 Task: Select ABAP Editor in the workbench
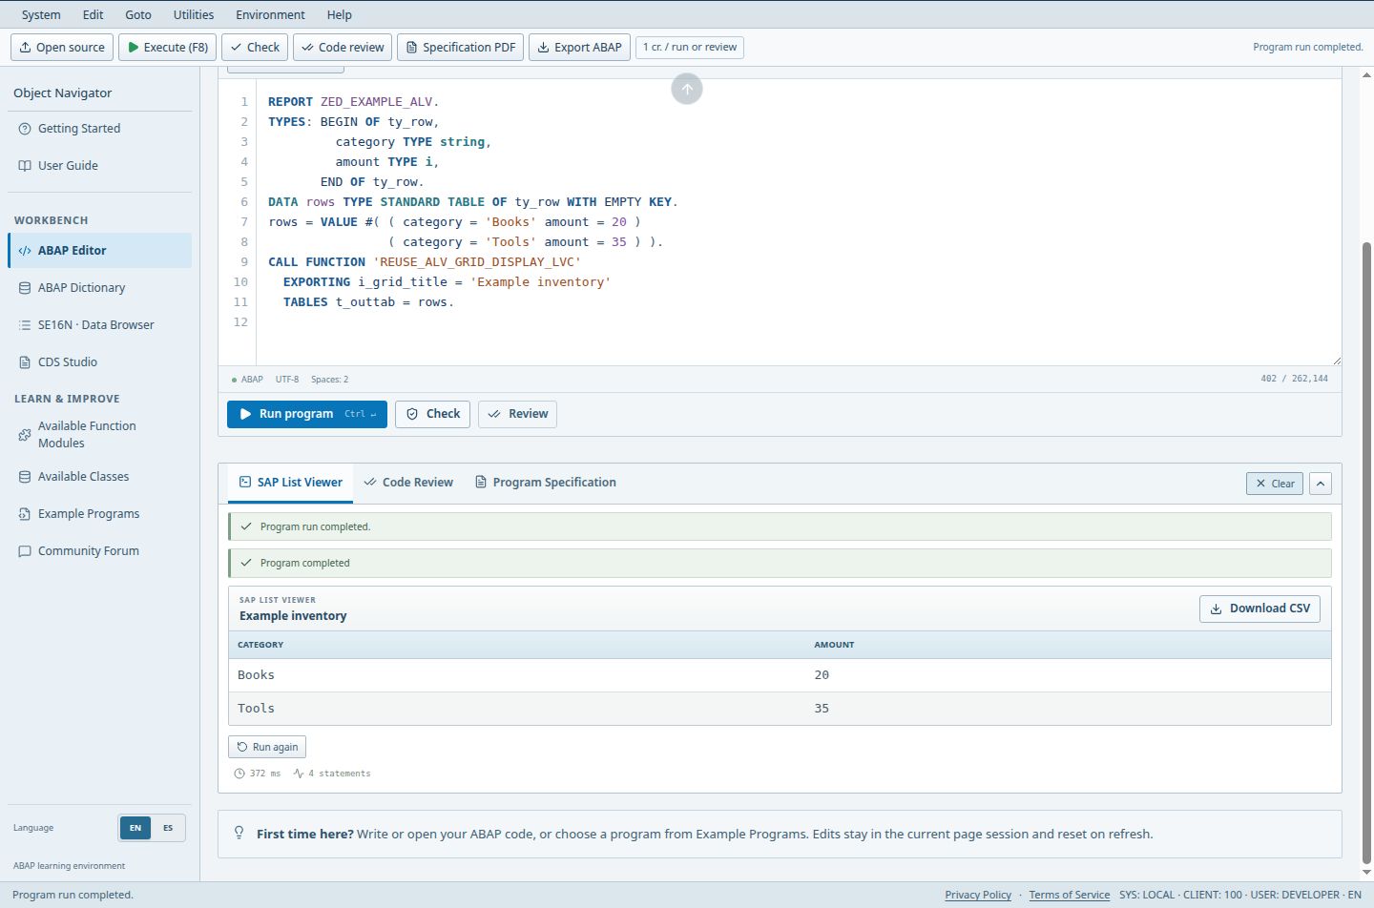99,251
